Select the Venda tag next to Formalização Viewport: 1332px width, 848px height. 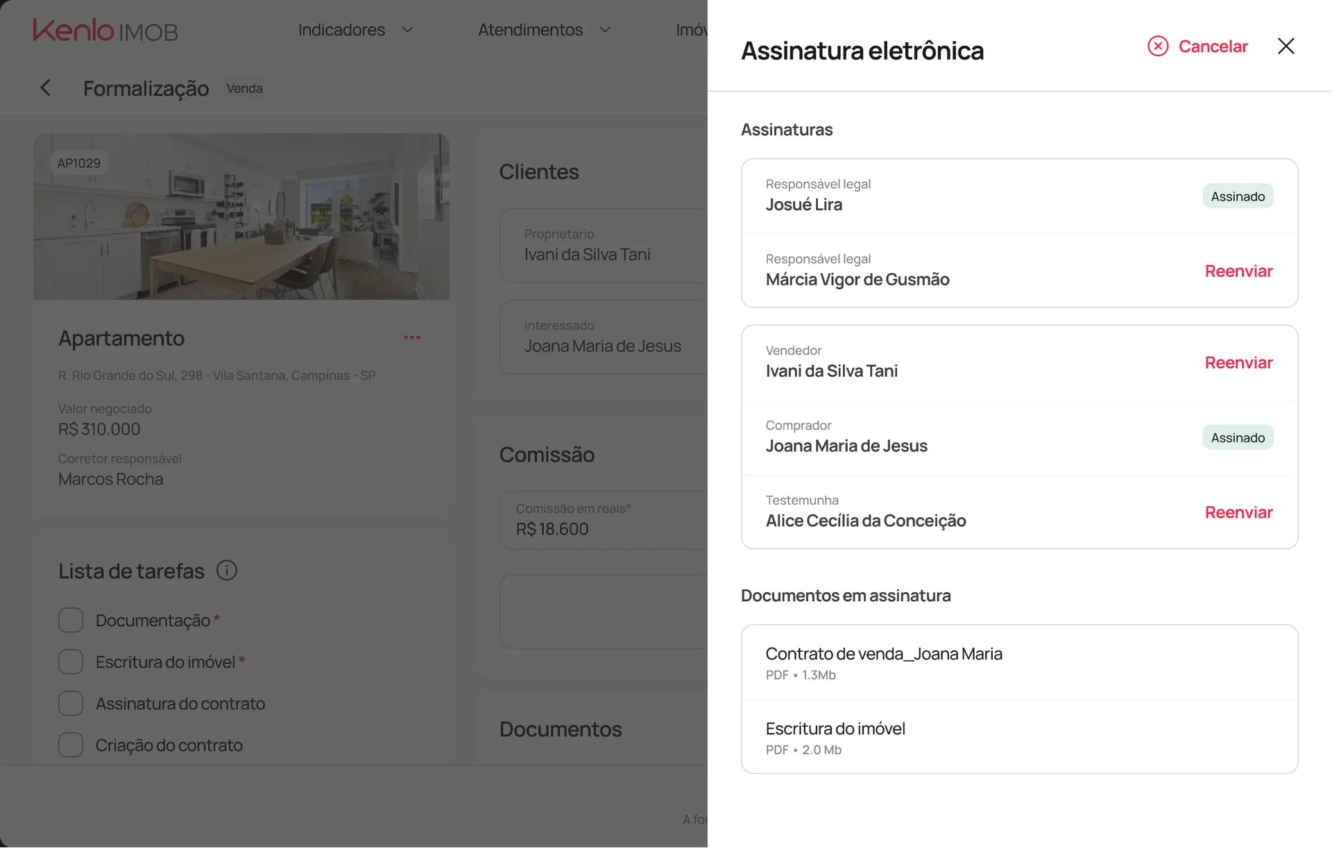244,88
